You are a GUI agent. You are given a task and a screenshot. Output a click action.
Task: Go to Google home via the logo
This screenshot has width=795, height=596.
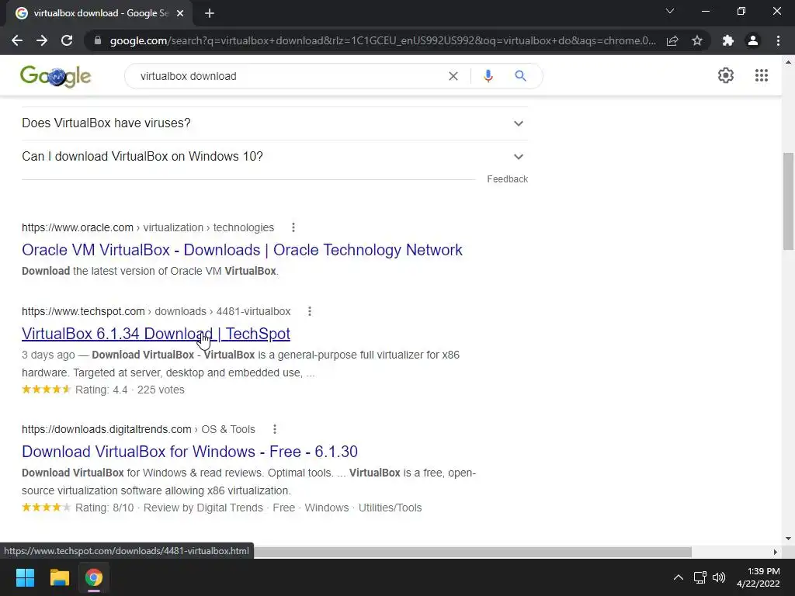click(x=56, y=77)
